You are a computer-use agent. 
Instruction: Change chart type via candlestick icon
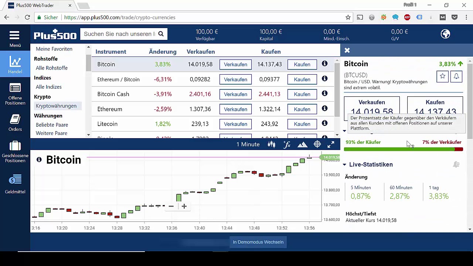click(x=272, y=144)
